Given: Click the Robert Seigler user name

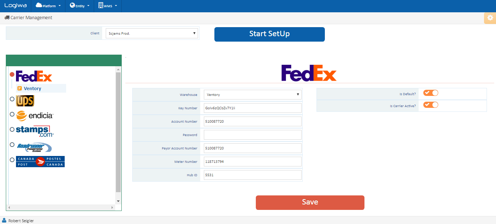Looking at the screenshot, I should pyautogui.click(x=21, y=221).
